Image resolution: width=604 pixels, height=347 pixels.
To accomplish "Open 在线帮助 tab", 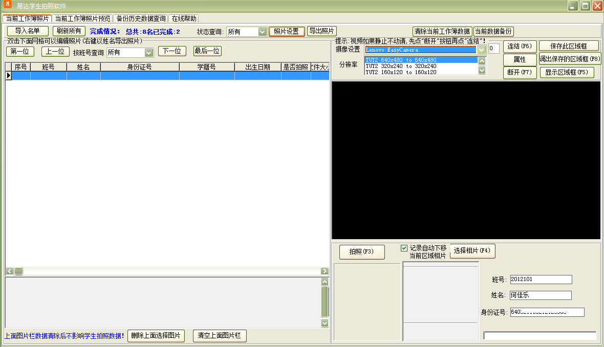I will tap(184, 18).
